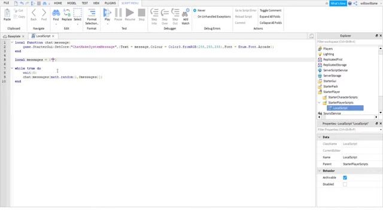Collapse the Data properties section
This screenshot has height=215, width=383.
[320, 137]
